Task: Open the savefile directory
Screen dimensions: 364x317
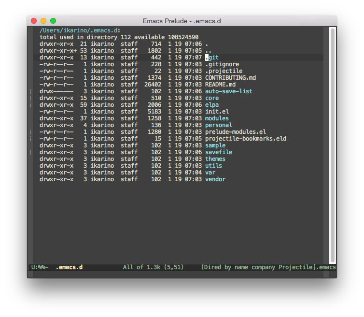Action: click(x=218, y=152)
